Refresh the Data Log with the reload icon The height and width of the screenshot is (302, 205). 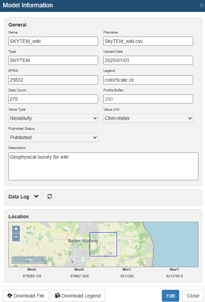(x=50, y=196)
